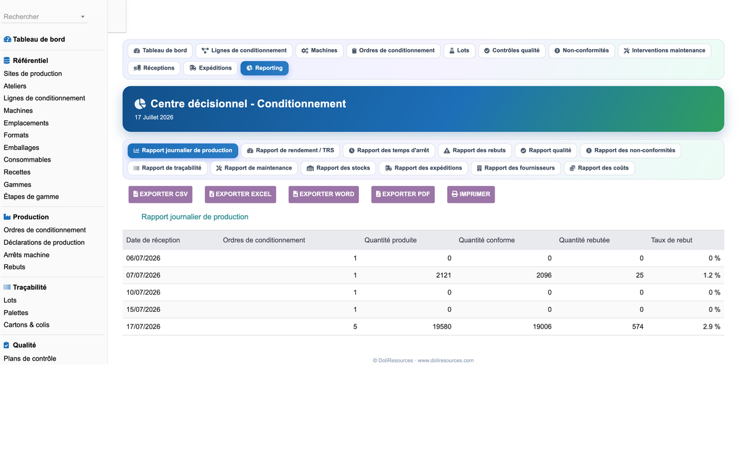Open the Rapport qualité tab

point(546,150)
